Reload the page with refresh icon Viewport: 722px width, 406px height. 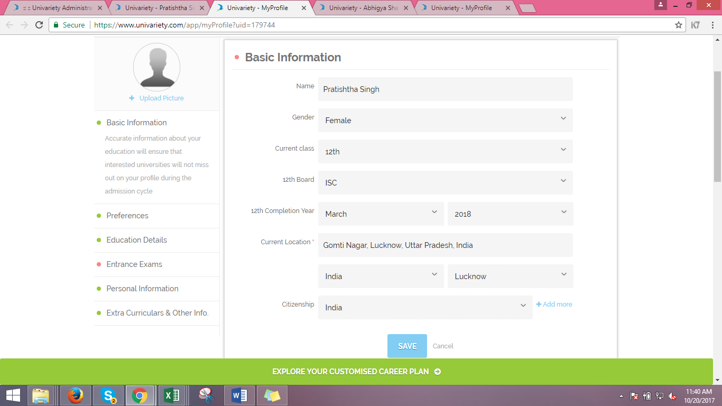[x=39, y=25]
